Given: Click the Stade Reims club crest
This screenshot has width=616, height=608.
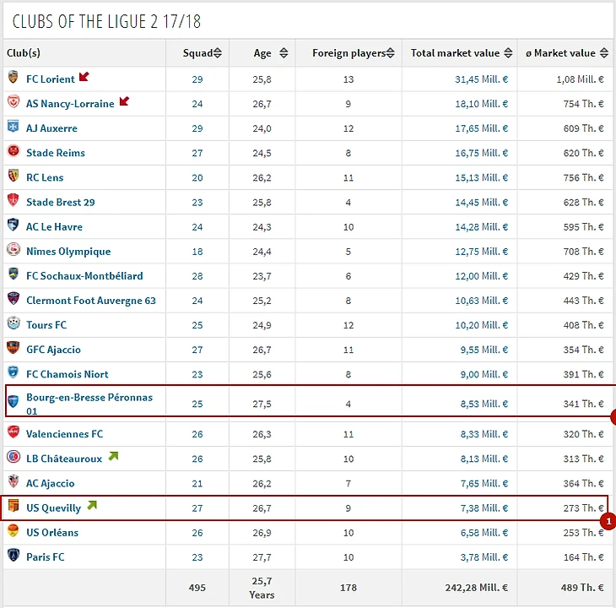Looking at the screenshot, I should point(13,151).
